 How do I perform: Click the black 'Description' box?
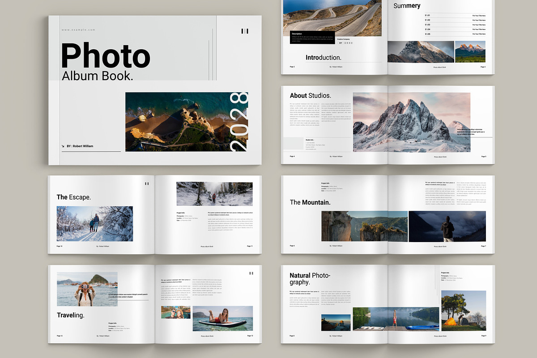(x=312, y=38)
